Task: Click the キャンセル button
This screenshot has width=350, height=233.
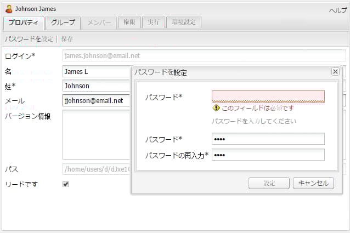Action: (x=313, y=183)
